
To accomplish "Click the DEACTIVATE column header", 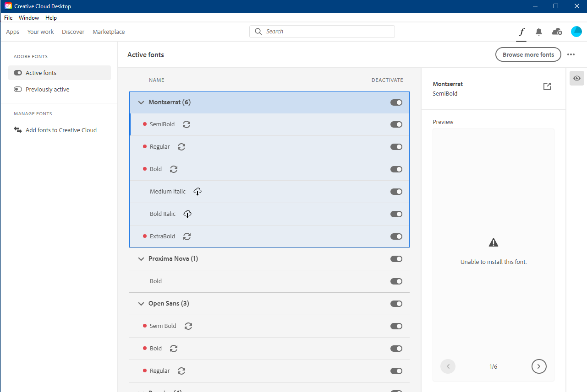I will pyautogui.click(x=387, y=80).
